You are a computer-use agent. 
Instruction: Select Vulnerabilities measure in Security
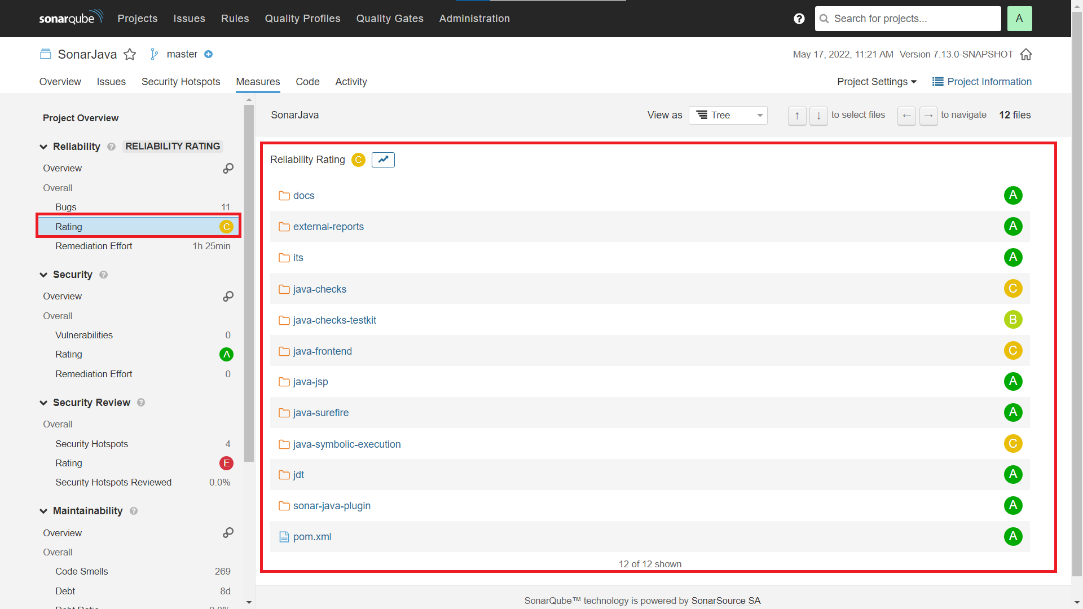pos(139,335)
